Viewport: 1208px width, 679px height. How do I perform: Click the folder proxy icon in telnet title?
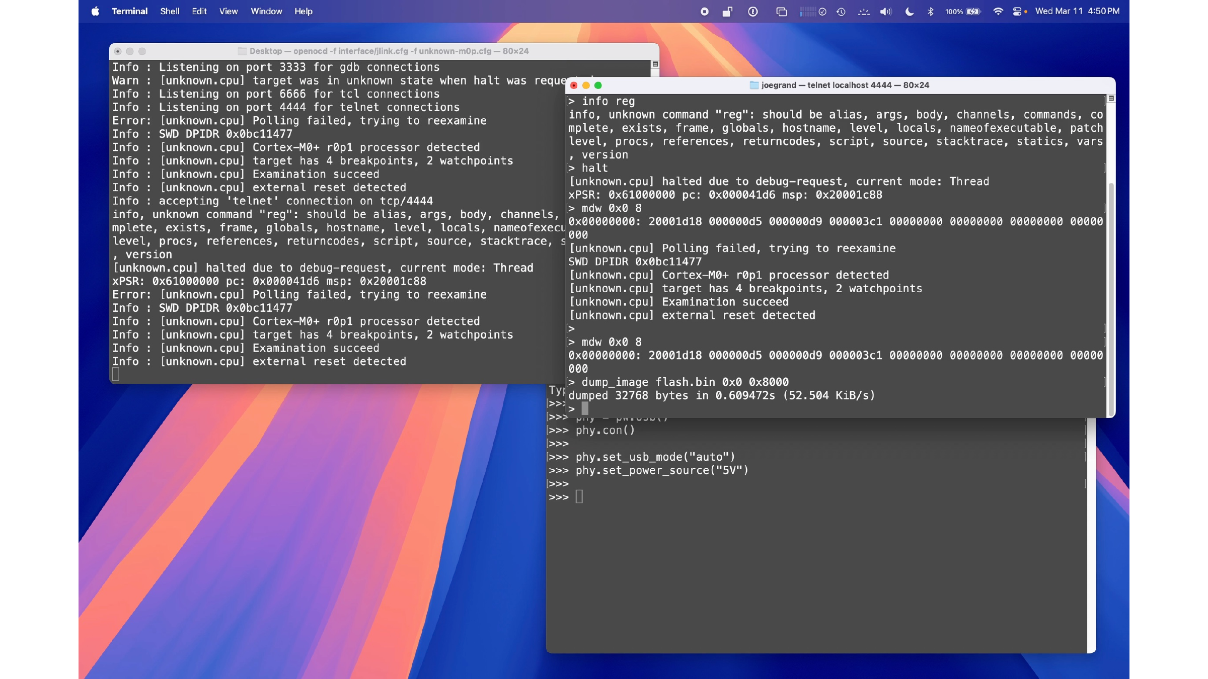pos(754,86)
